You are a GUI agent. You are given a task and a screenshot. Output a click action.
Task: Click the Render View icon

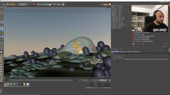pyautogui.click(x=30, y=4)
